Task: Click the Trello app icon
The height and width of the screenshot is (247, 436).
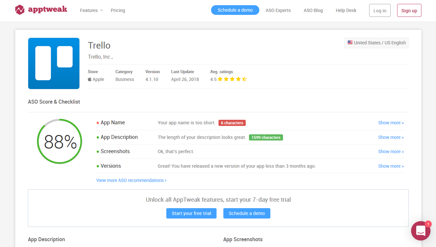Action: click(53, 63)
